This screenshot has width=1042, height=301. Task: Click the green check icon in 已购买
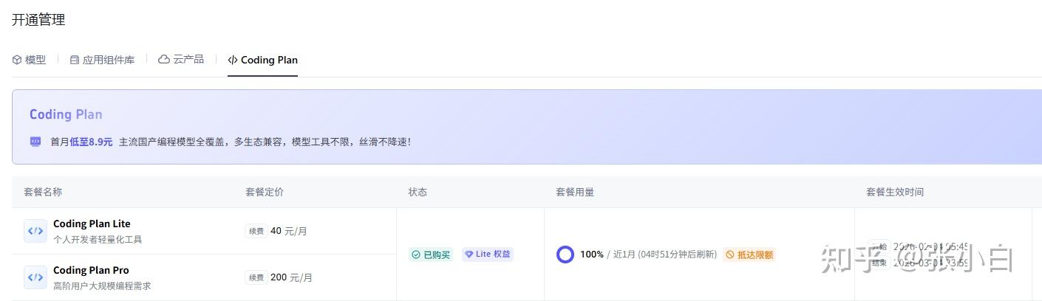point(416,255)
